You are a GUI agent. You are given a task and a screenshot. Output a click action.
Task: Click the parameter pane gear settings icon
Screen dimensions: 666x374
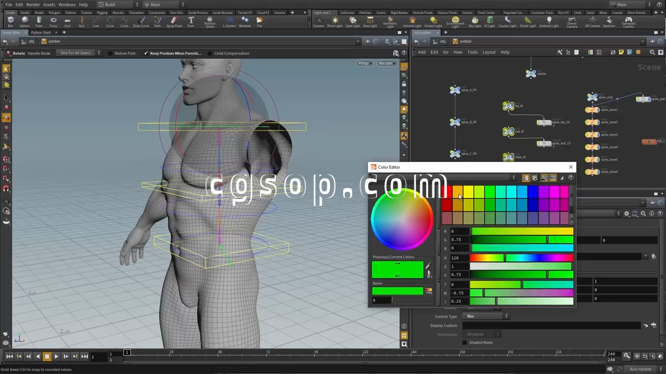pos(626,213)
